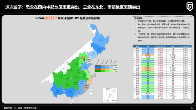196x110 pixels.
Task: Click the slide title about 速冻饺子
Action: point(72,7)
